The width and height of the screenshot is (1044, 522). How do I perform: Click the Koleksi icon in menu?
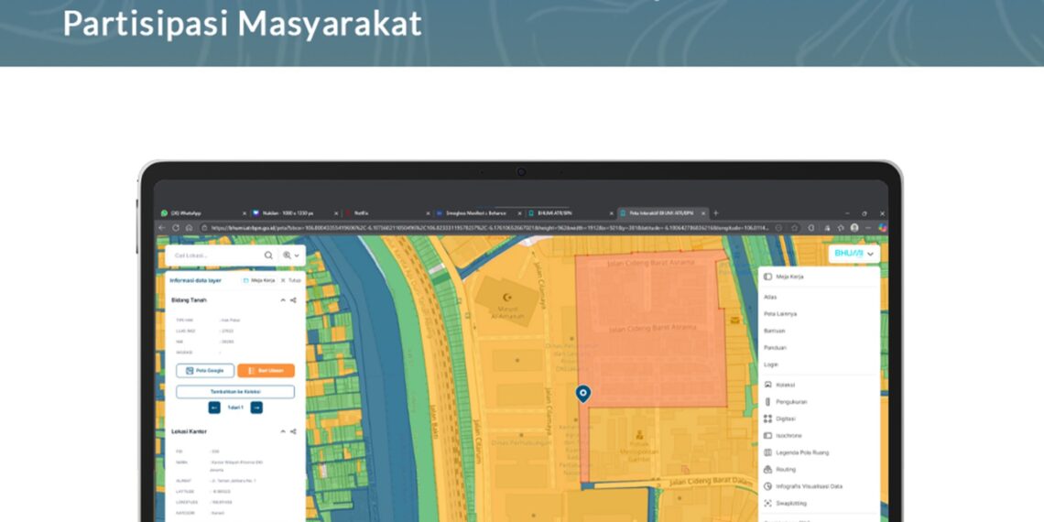767,385
